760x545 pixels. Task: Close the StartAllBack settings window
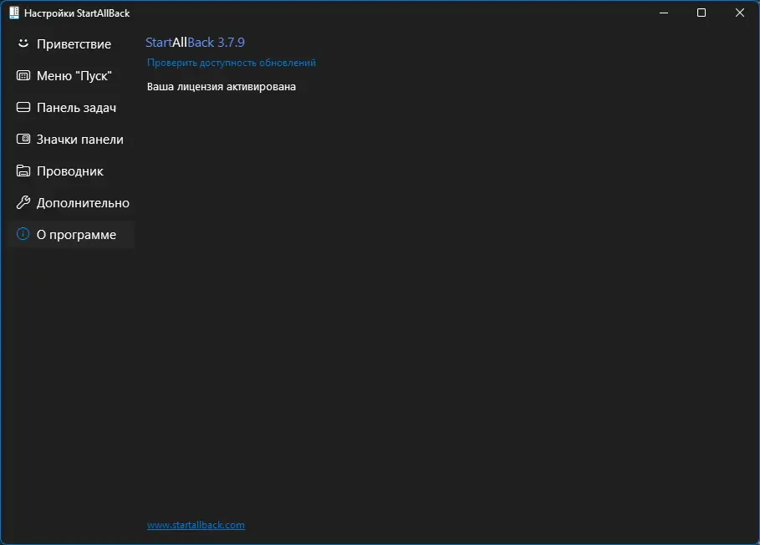point(740,13)
